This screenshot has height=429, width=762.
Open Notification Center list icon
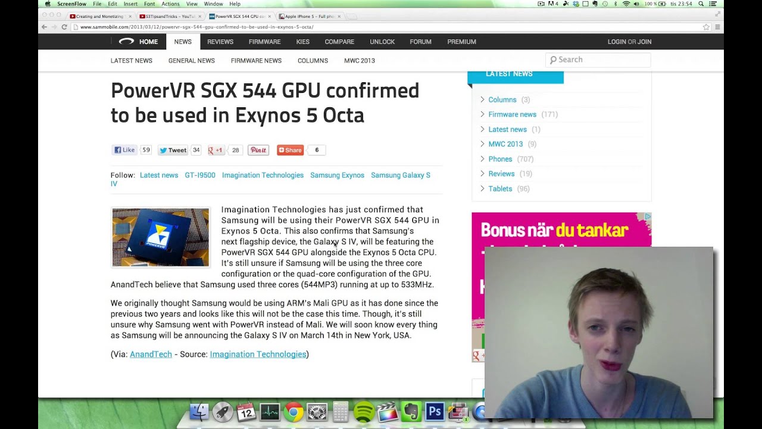click(713, 4)
